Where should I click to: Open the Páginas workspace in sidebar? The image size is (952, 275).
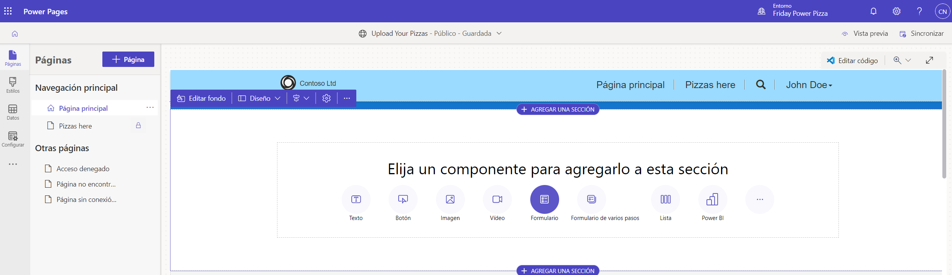coord(13,58)
